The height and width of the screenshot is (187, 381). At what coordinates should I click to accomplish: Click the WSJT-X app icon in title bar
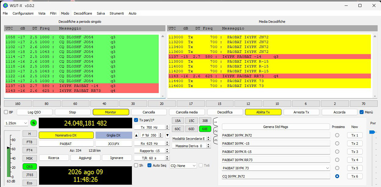pos(5,5)
